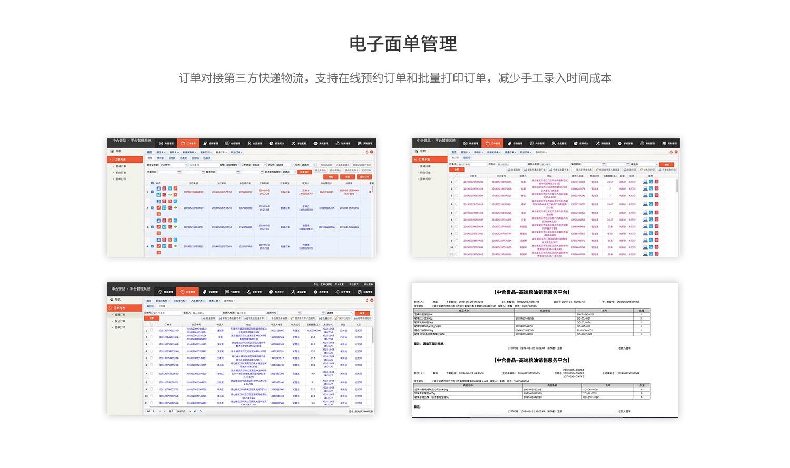Select price-tag 促销管理 icon in top-left screenshot
This screenshot has height=468, width=790.
point(205,143)
